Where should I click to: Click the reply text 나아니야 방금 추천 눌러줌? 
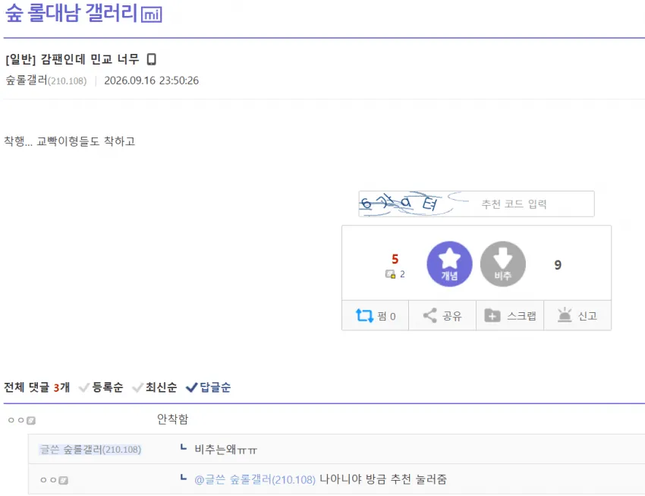click(x=383, y=479)
